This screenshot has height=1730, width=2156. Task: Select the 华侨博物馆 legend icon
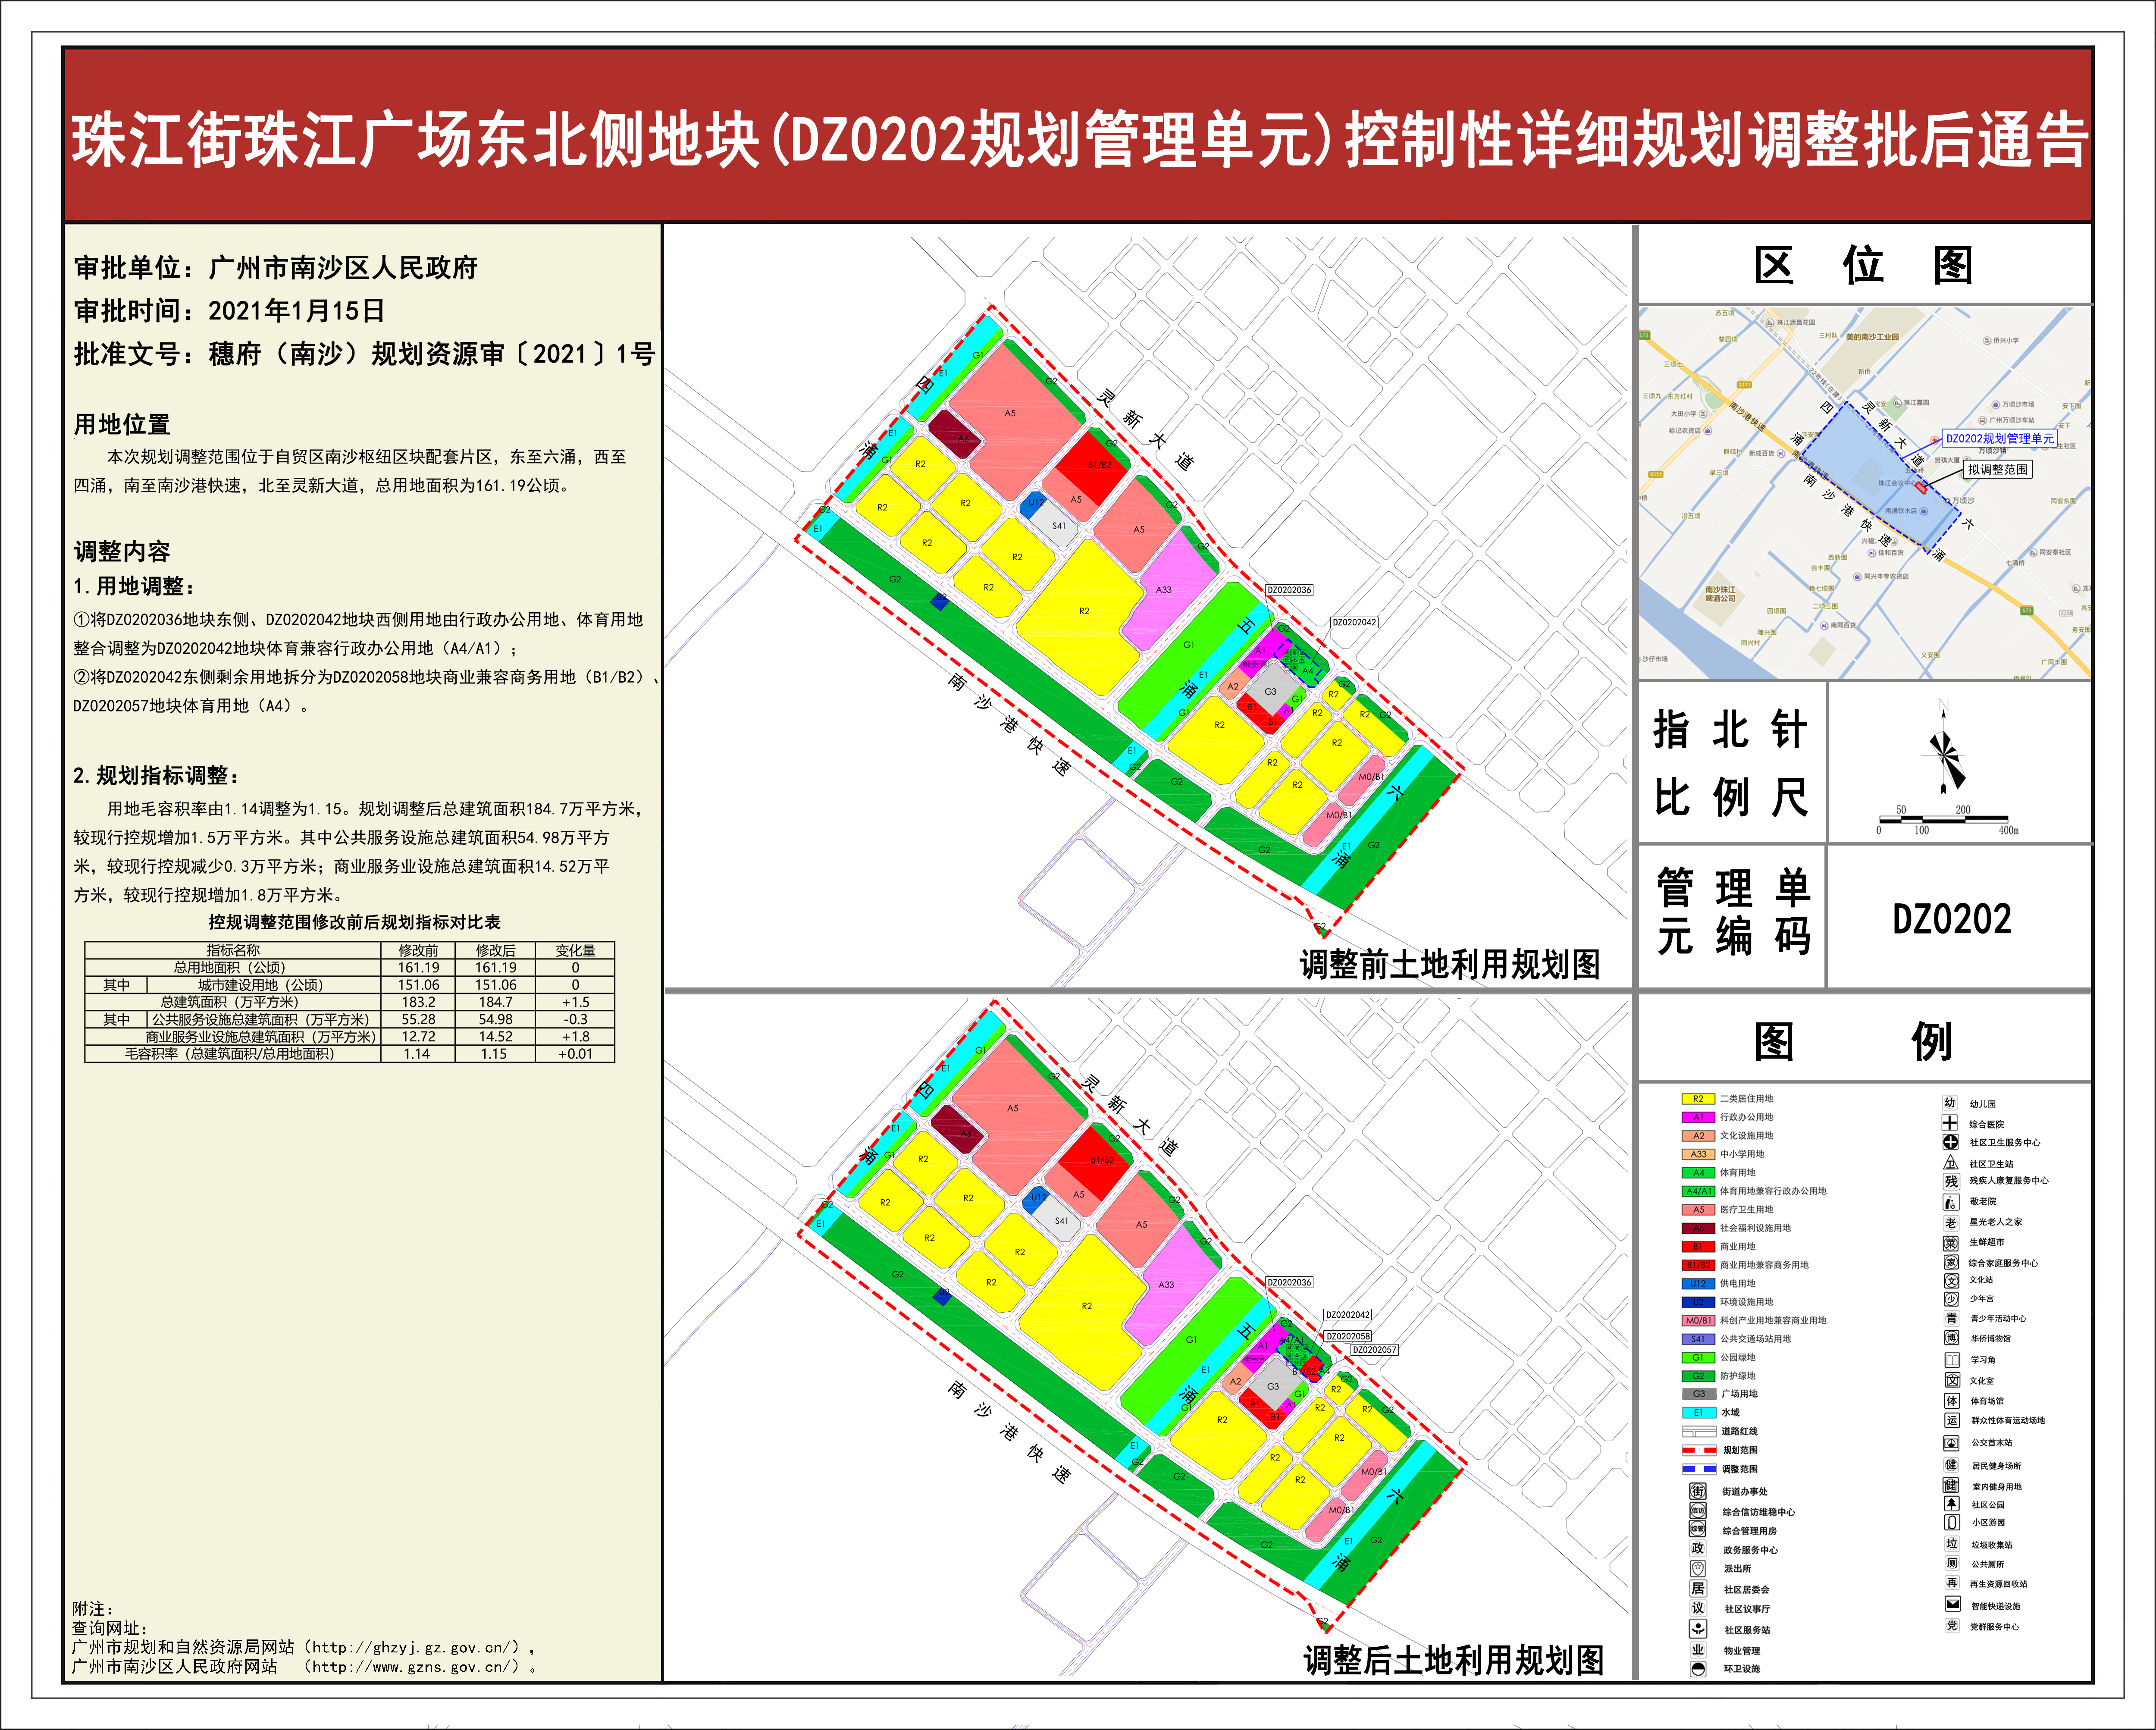1951,1338
